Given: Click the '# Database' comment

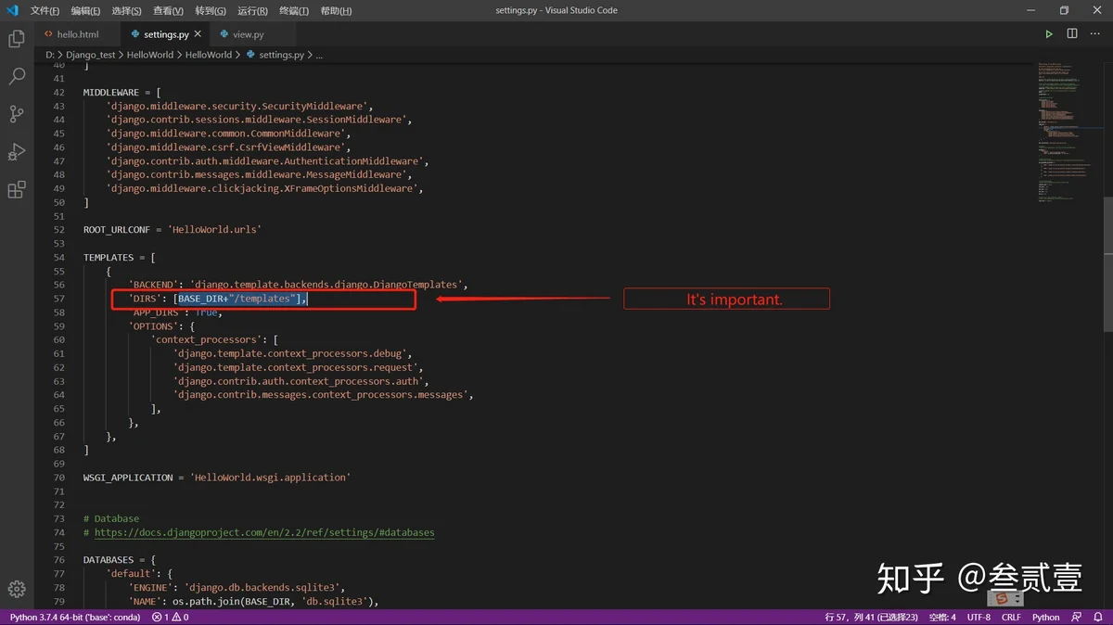Looking at the screenshot, I should pos(111,518).
